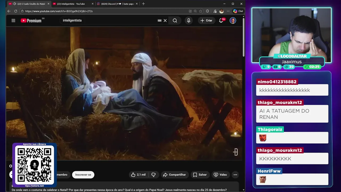The height and width of the screenshot is (192, 341).
Task: Click the nativity scene video player
Action: click(x=124, y=93)
